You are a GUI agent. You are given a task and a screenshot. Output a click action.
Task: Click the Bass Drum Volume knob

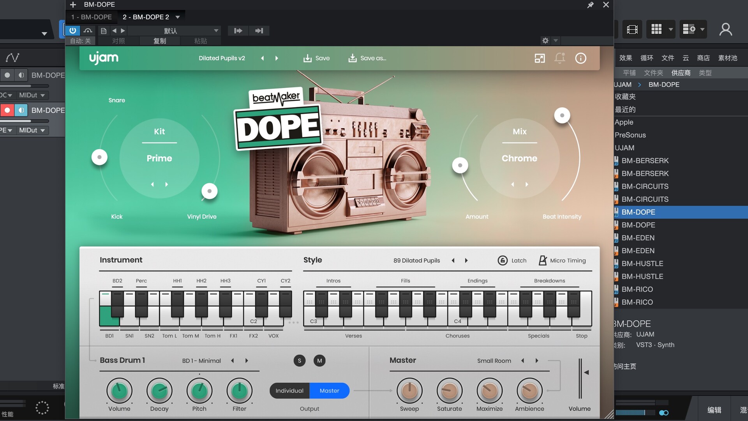pos(119,391)
